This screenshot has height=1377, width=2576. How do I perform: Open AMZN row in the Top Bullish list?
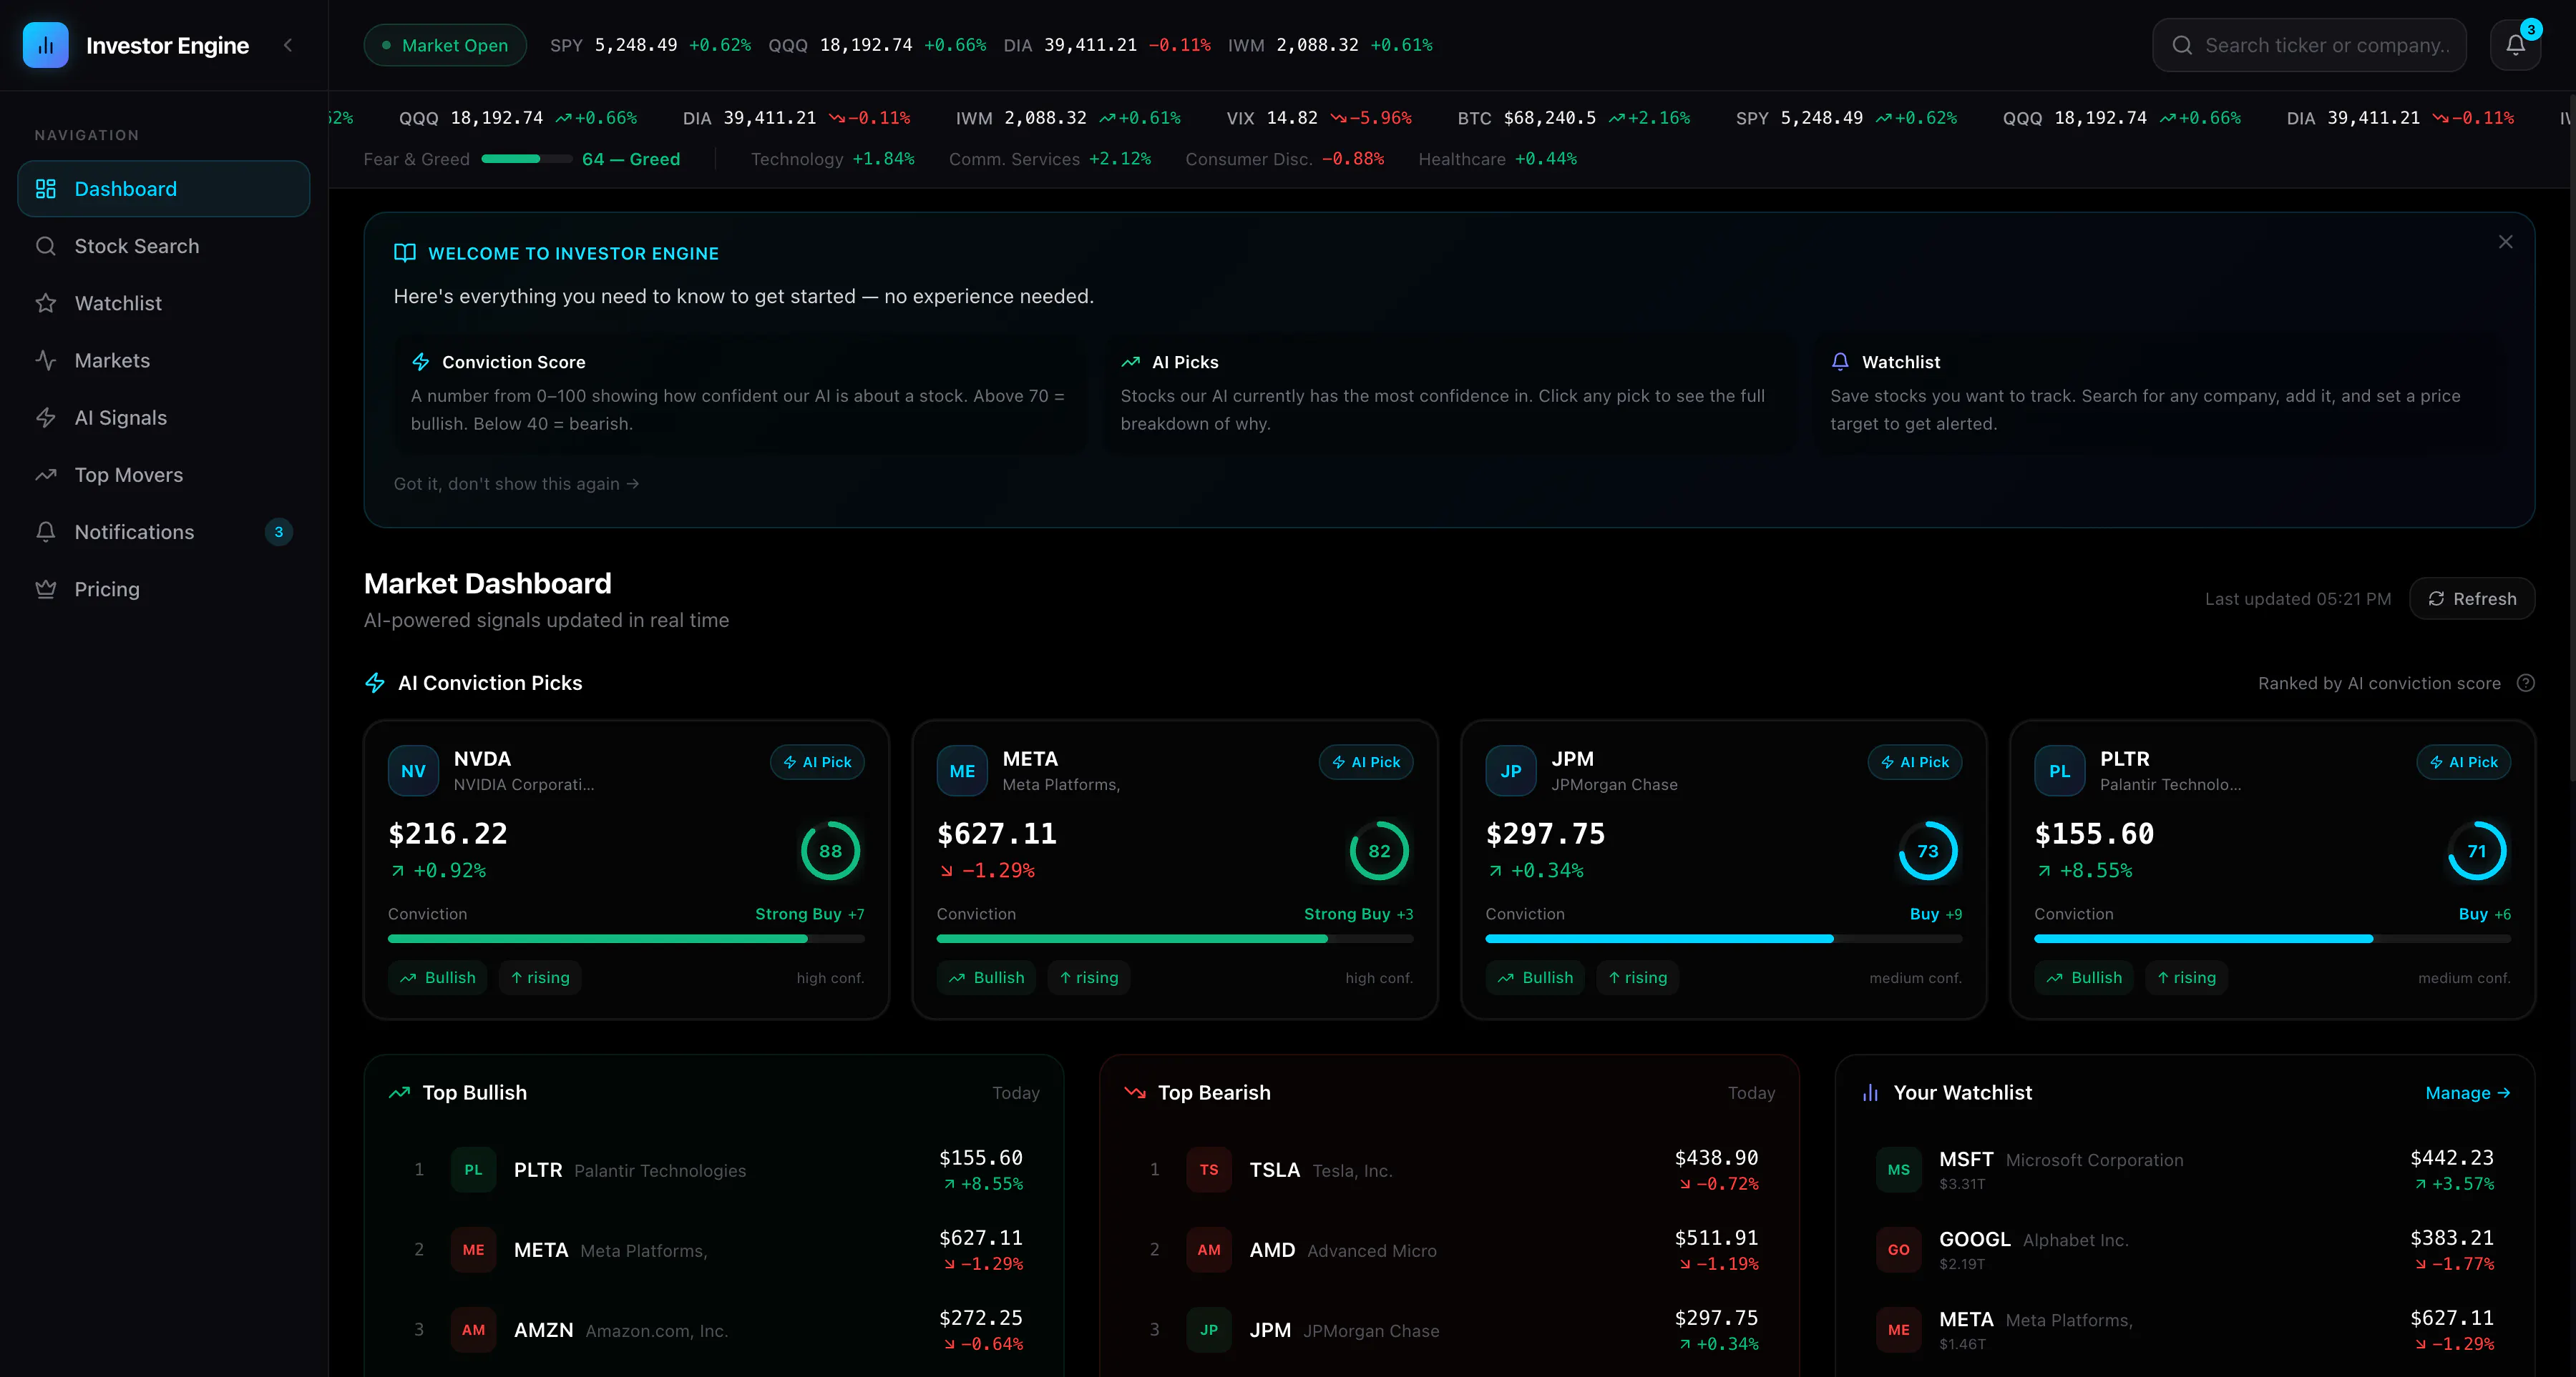714,1330
